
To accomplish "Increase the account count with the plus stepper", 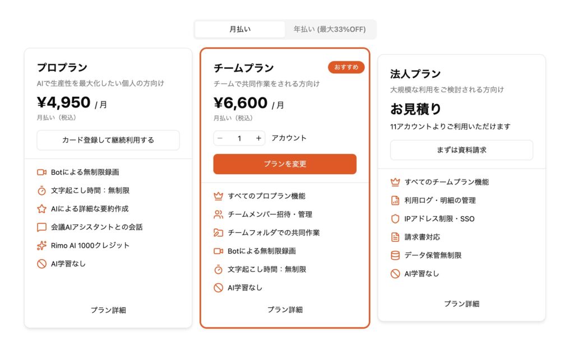I will coord(258,138).
